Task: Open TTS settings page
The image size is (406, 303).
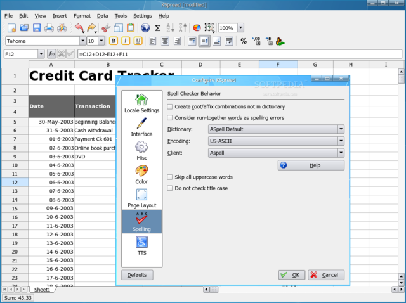Action: 141,246
